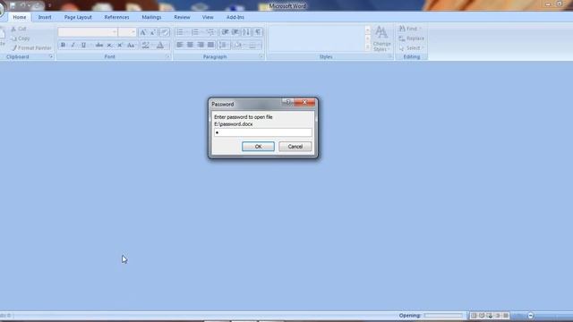This screenshot has width=573, height=322.
Task: Click Find in the Editing group
Action: (410, 29)
